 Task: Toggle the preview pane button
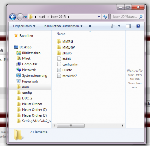click(x=128, y=26)
